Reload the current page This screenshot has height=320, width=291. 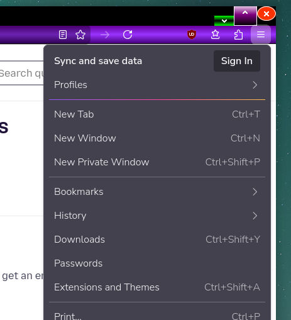(x=128, y=35)
